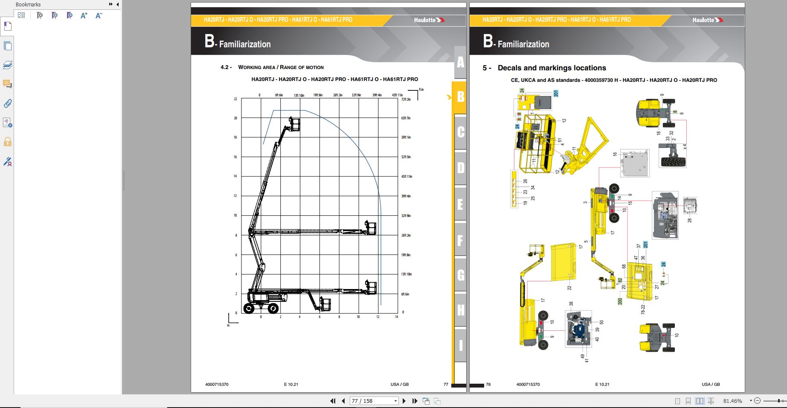The width and height of the screenshot is (787, 408).
Task: Click the 81.46% zoom value
Action: 733,401
